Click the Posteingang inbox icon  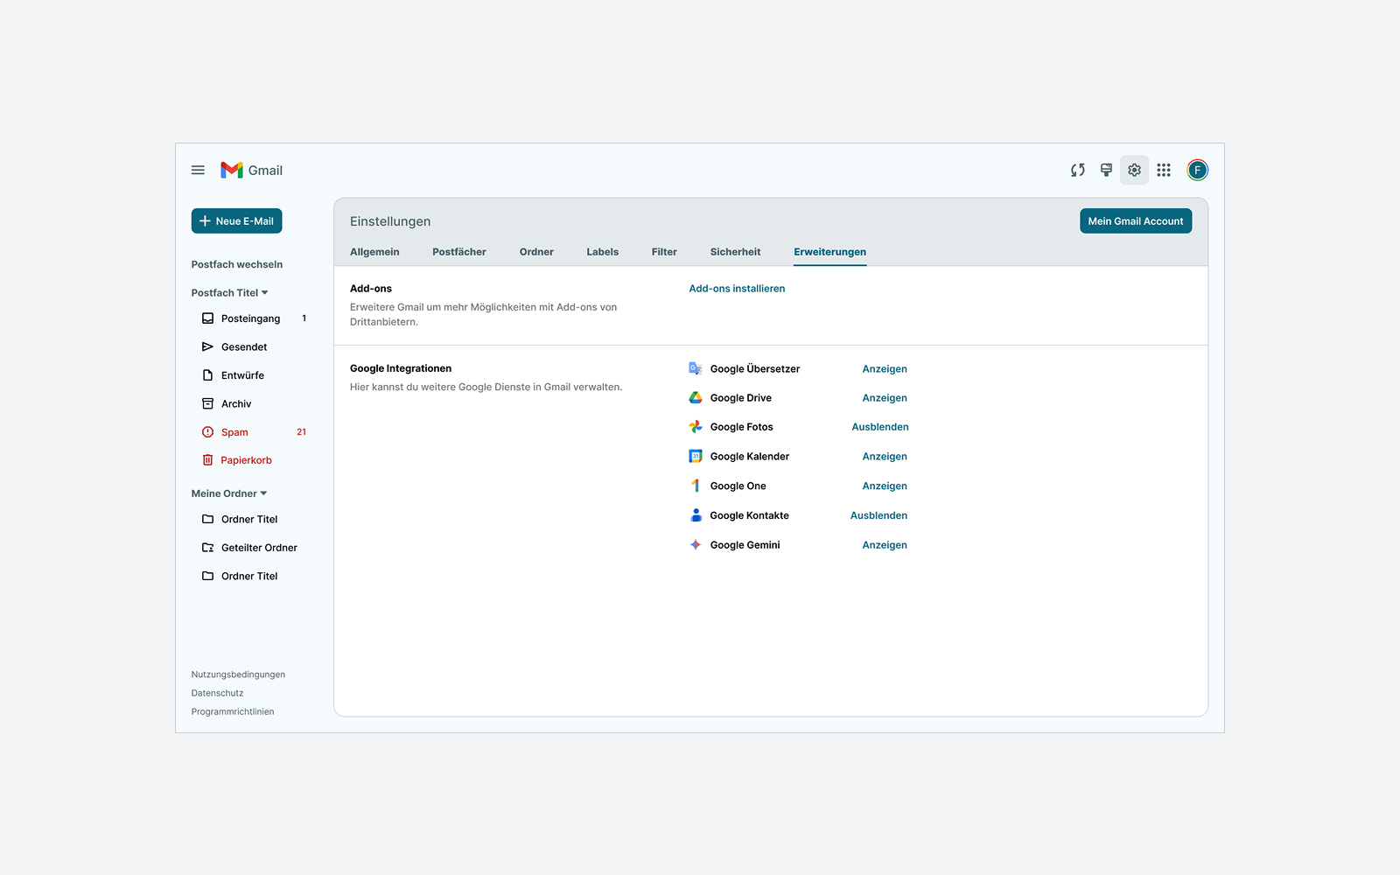[207, 318]
